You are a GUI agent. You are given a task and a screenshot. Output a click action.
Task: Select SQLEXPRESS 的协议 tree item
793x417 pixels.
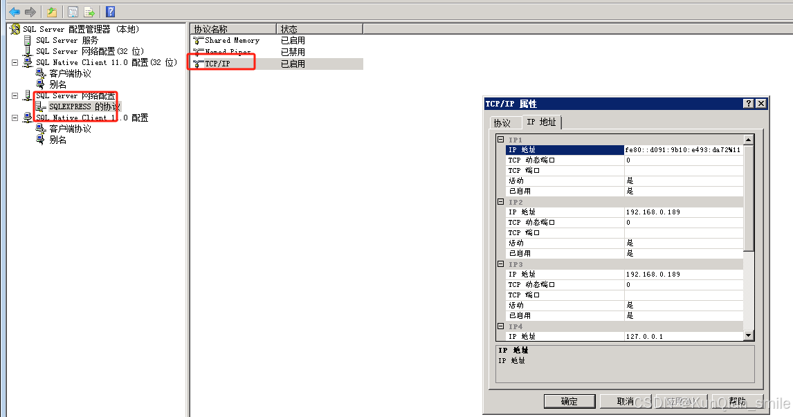84,106
